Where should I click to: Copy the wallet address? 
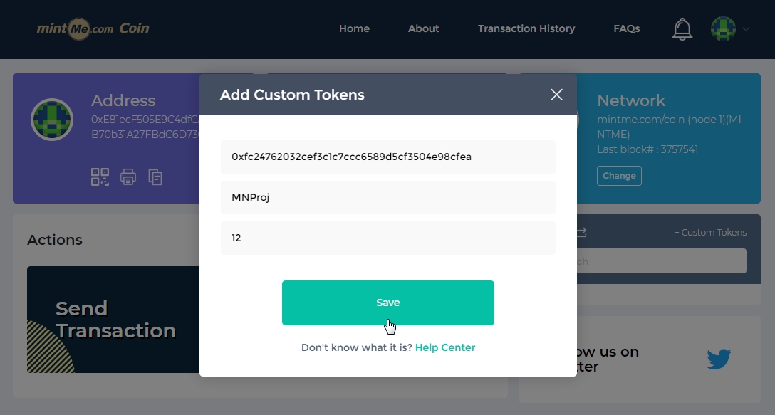tap(155, 177)
